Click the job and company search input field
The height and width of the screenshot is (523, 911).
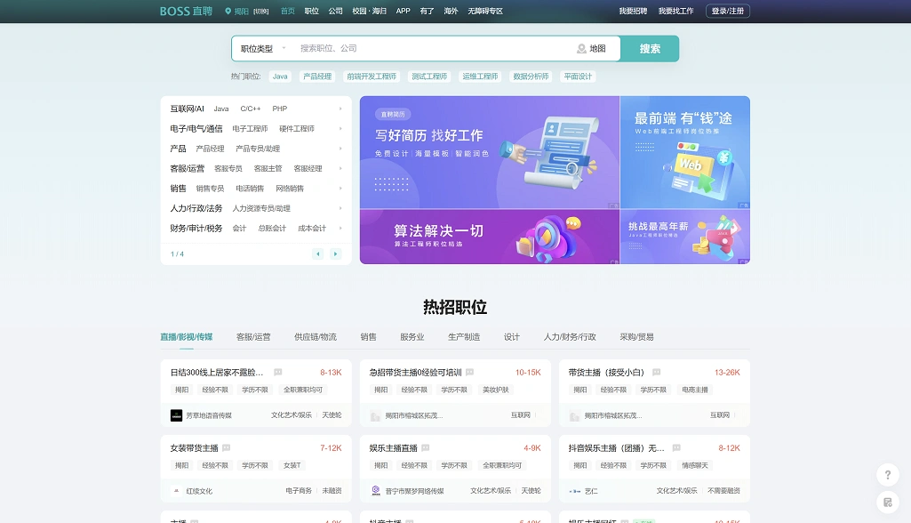[431, 49]
